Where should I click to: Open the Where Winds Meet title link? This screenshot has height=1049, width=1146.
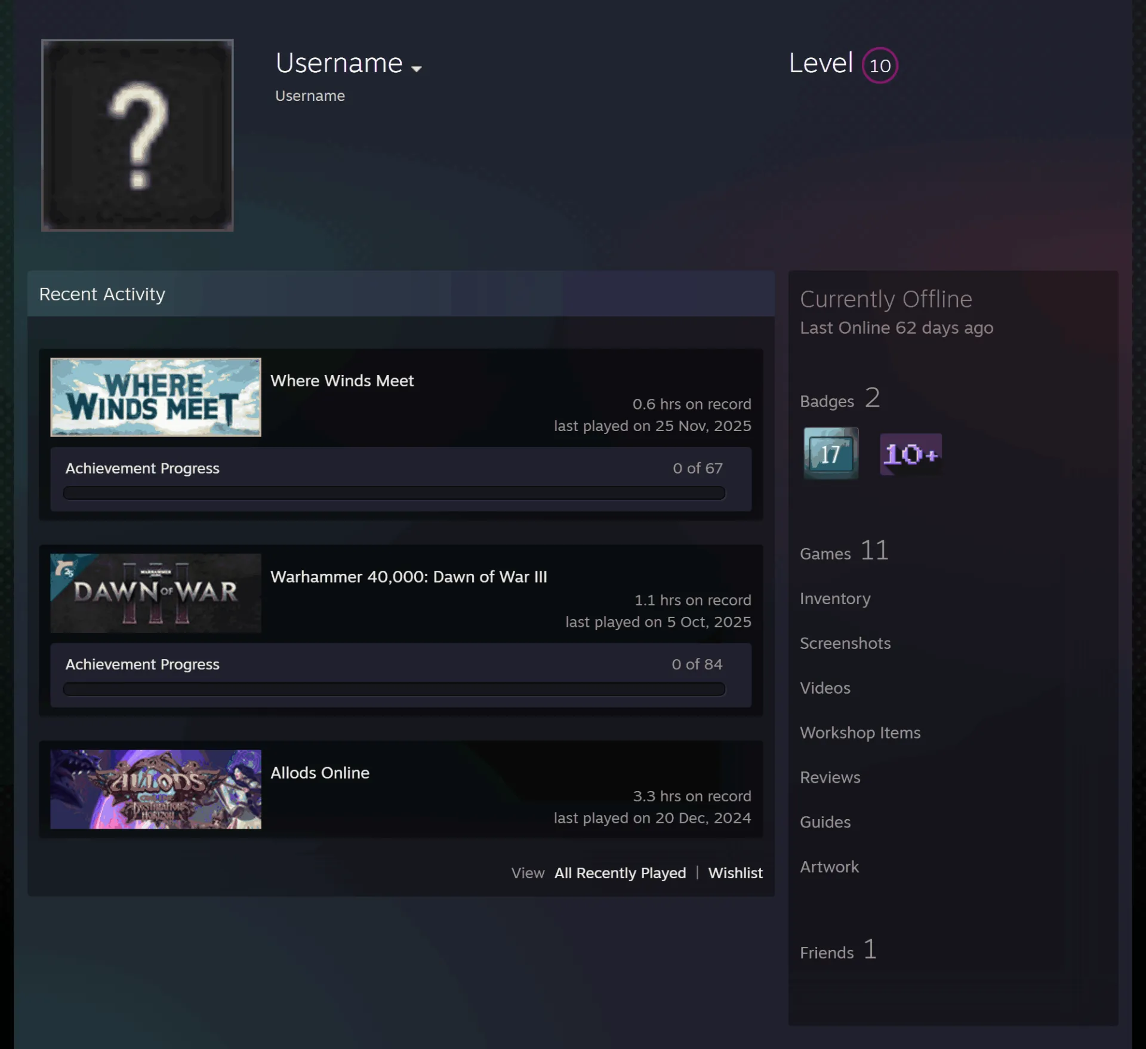tap(342, 381)
